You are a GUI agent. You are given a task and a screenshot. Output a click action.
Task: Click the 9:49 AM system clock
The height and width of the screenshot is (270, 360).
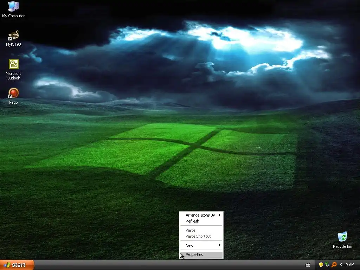pos(347,265)
